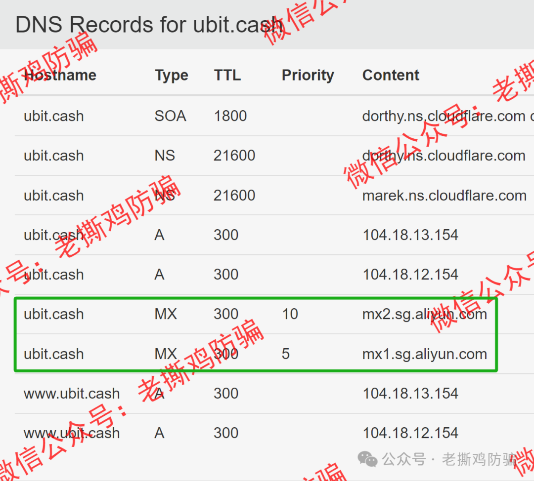Click the MX type with priority 10

[166, 314]
